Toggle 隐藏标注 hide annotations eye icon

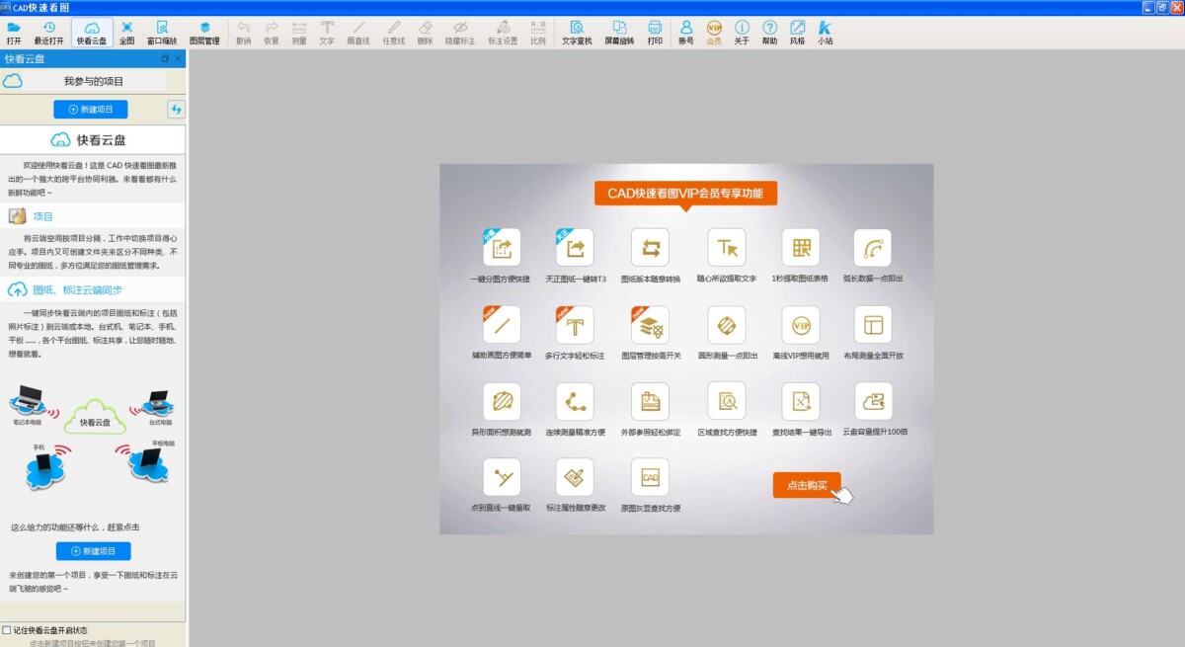pyautogui.click(x=460, y=33)
